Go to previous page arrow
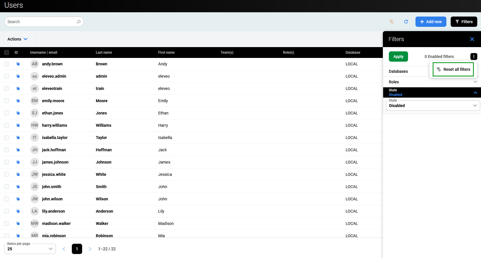The width and height of the screenshot is (481, 258). 64,249
